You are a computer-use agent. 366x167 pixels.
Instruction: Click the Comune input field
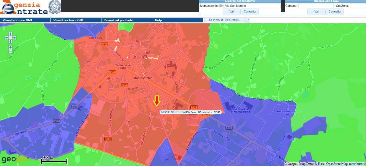(x=316, y=6)
